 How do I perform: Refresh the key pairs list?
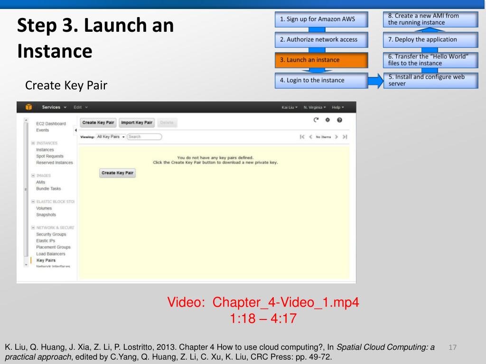point(316,120)
